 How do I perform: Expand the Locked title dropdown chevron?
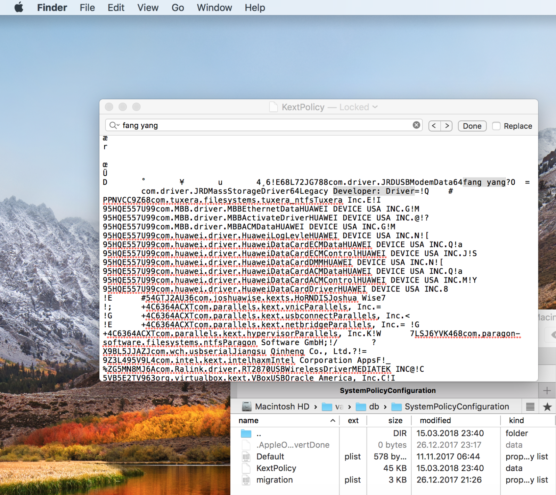point(375,107)
